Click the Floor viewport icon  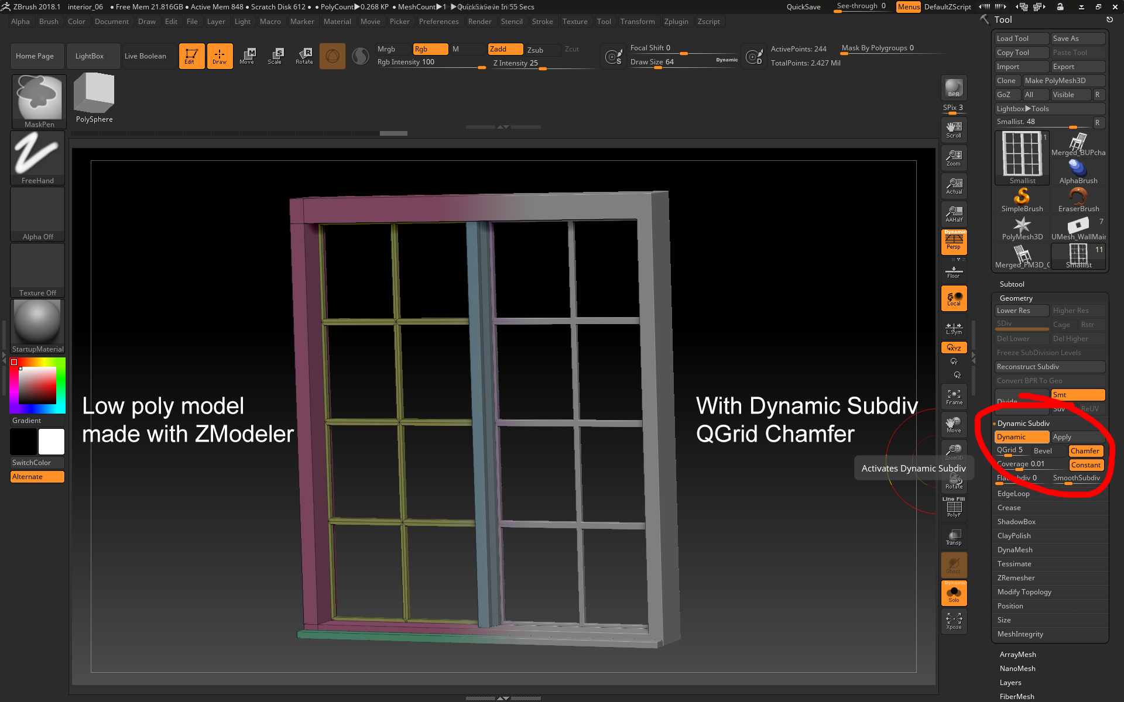(x=953, y=272)
